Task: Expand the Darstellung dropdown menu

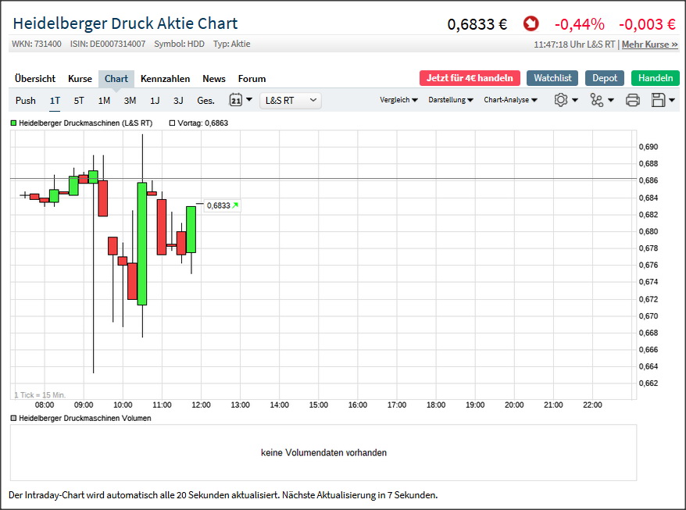Action: [451, 100]
